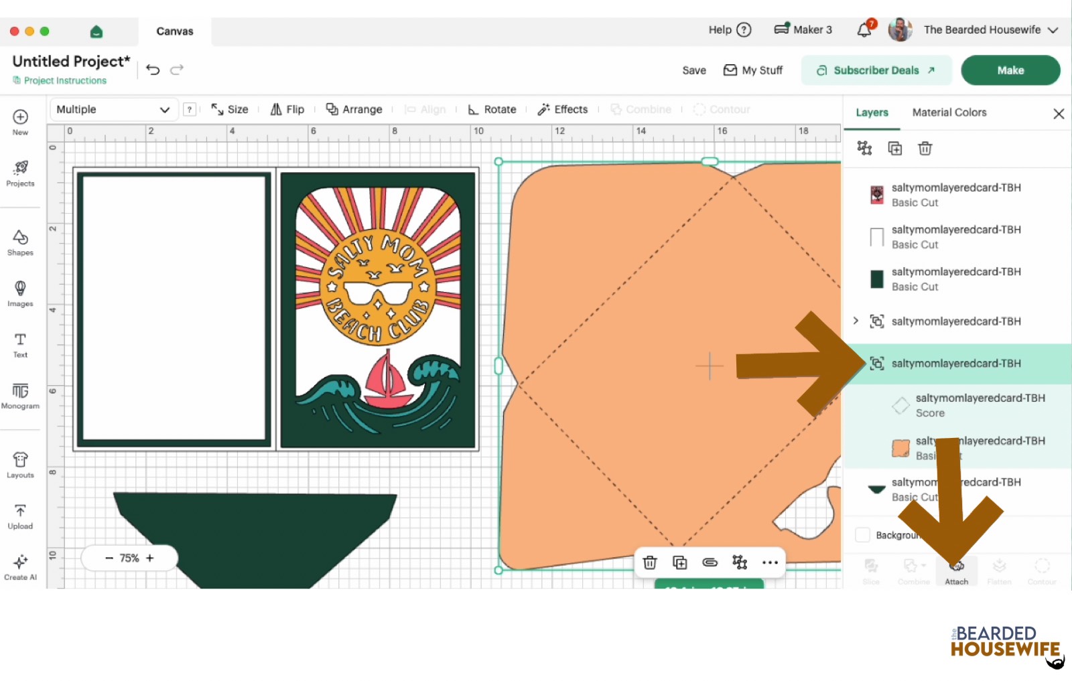Click the duplicate icon in floating toolbar
Viewport: 1072px width, 681px height.
click(679, 562)
